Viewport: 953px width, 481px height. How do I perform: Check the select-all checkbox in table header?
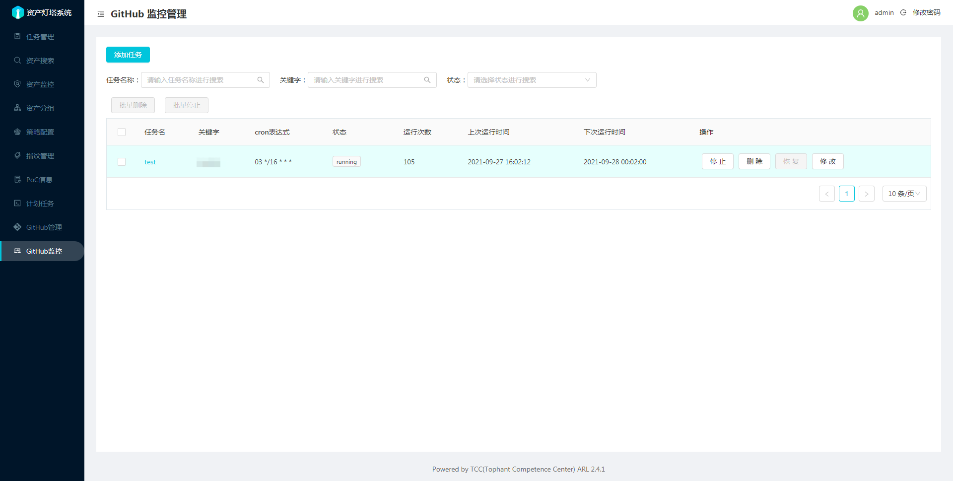(122, 132)
